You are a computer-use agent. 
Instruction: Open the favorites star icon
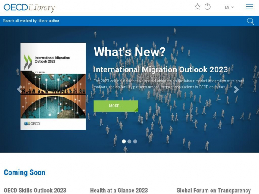(x=197, y=7)
